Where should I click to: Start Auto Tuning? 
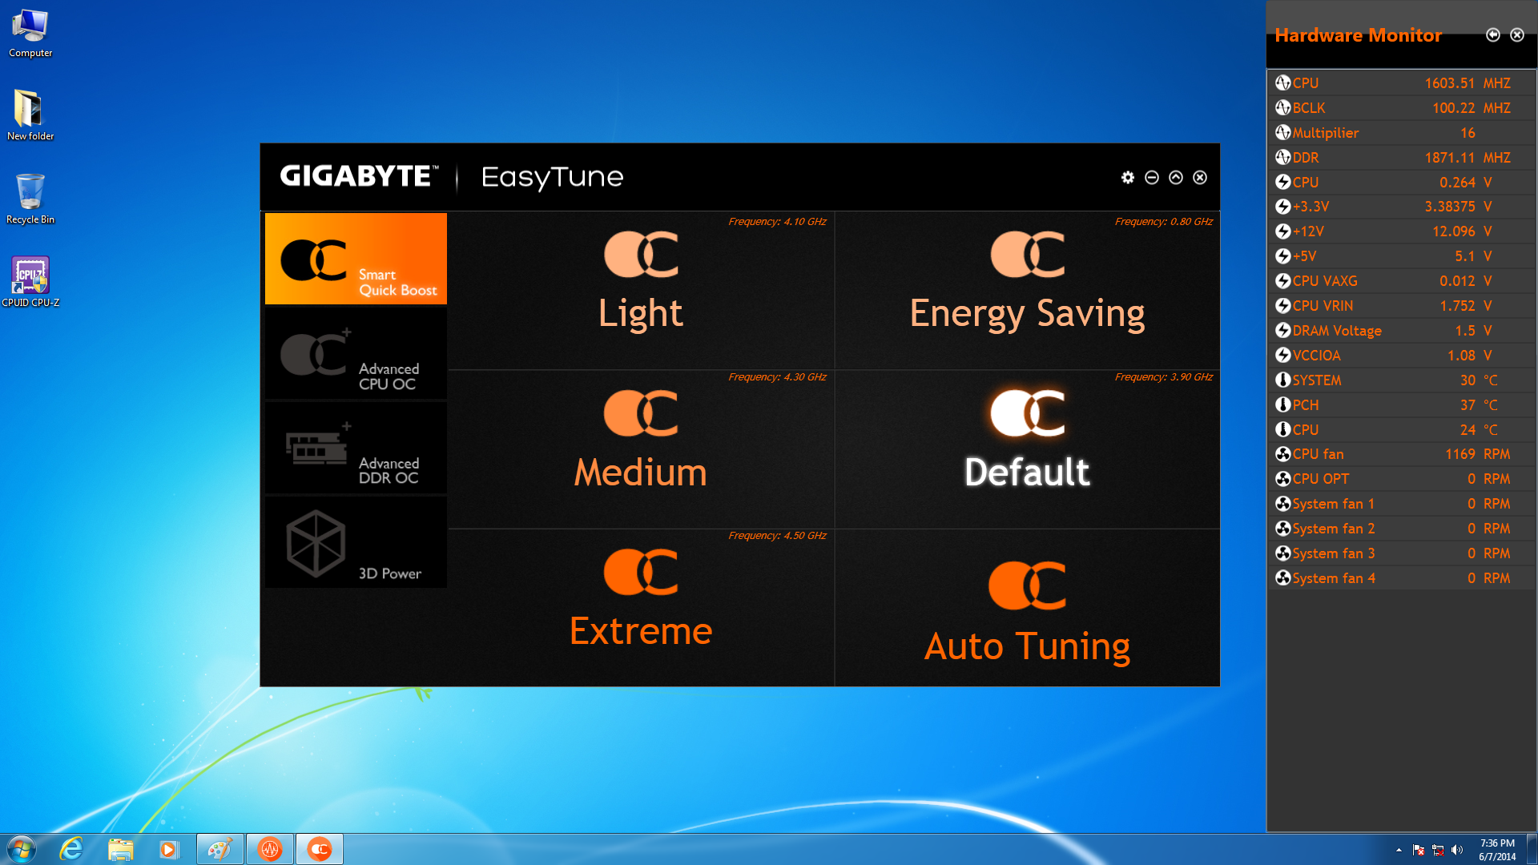pos(1028,607)
